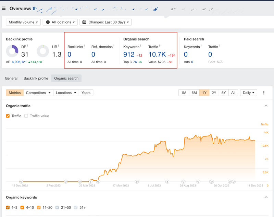The image size is (274, 217).
Task: Open Changes: Last 30 days dropdown
Action: click(x=105, y=22)
